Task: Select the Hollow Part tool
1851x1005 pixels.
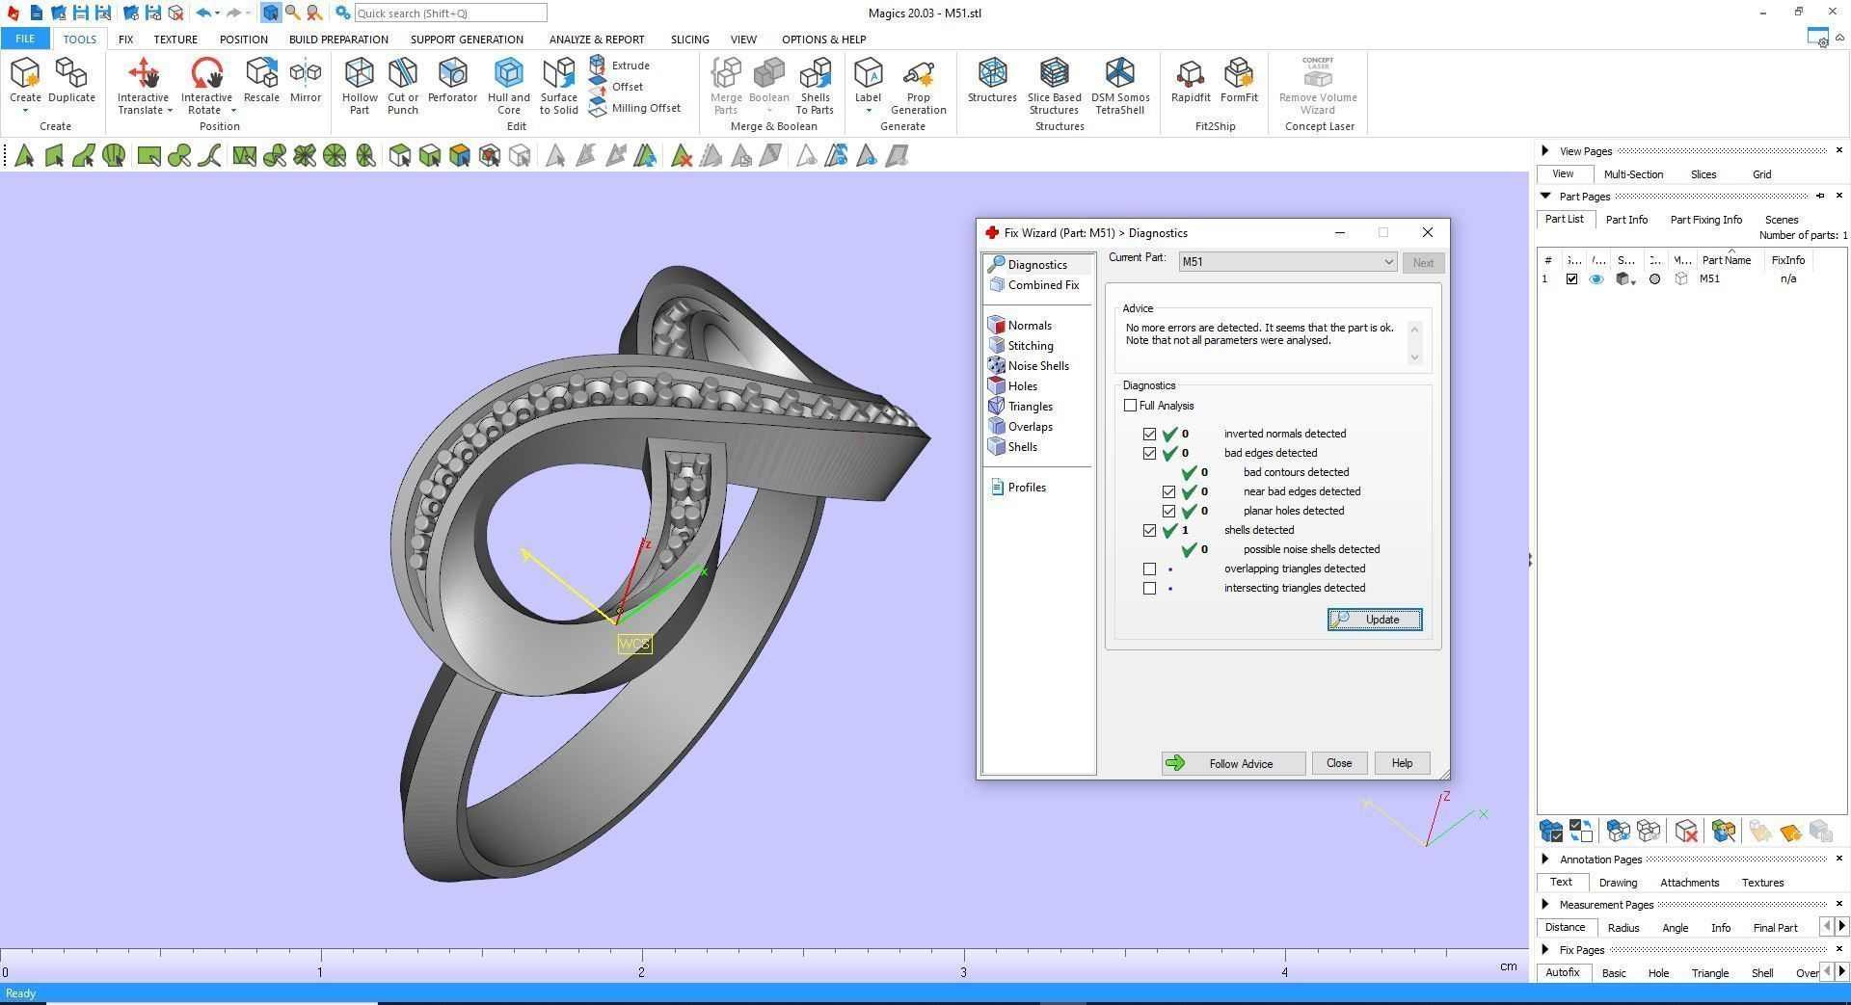Action: coord(359,85)
